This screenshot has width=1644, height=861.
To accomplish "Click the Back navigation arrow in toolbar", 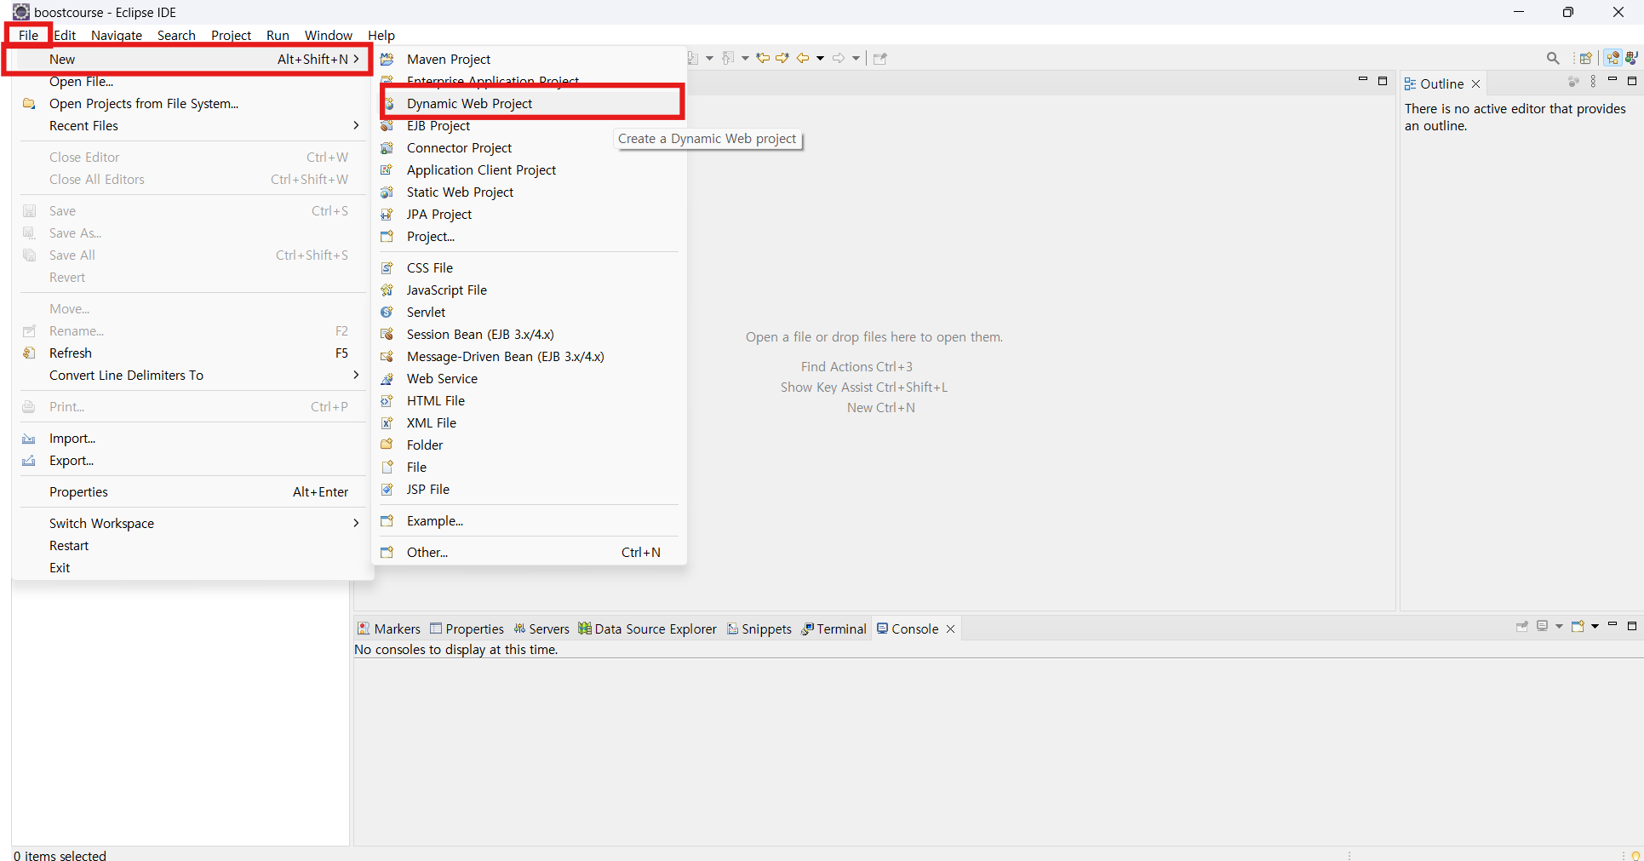I will [x=803, y=58].
